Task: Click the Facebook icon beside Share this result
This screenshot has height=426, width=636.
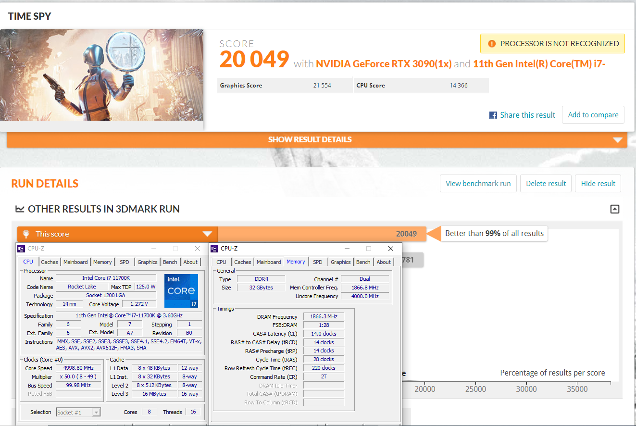Action: click(493, 115)
